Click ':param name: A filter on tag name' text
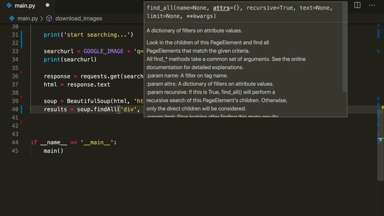This screenshot has width=384, height=216. (x=187, y=76)
